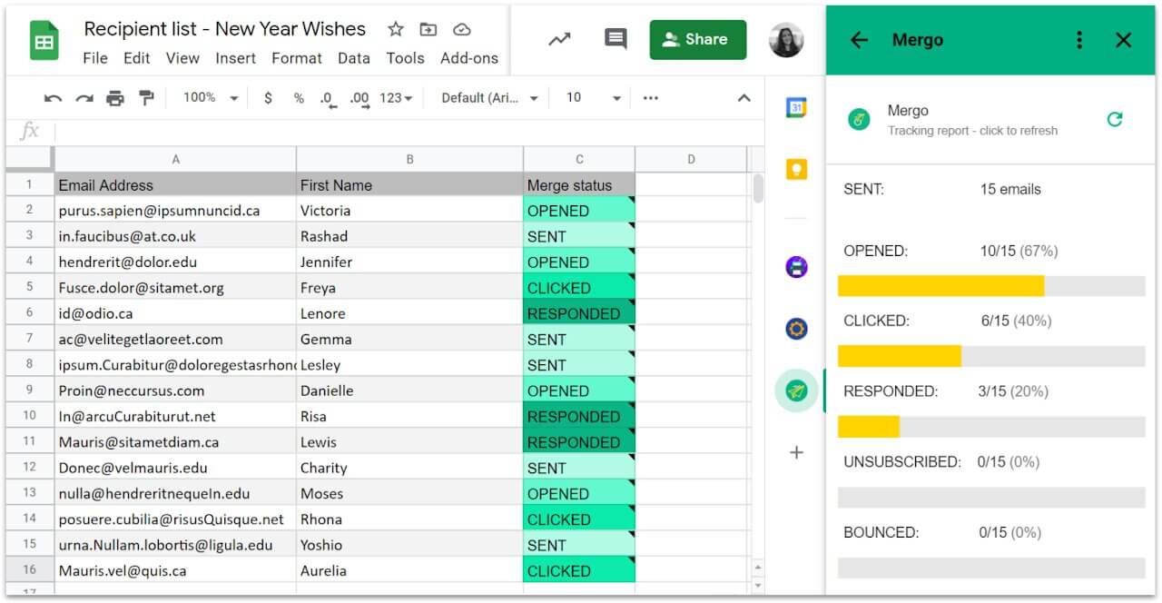
Task: Click the green Share button
Action: [x=697, y=40]
